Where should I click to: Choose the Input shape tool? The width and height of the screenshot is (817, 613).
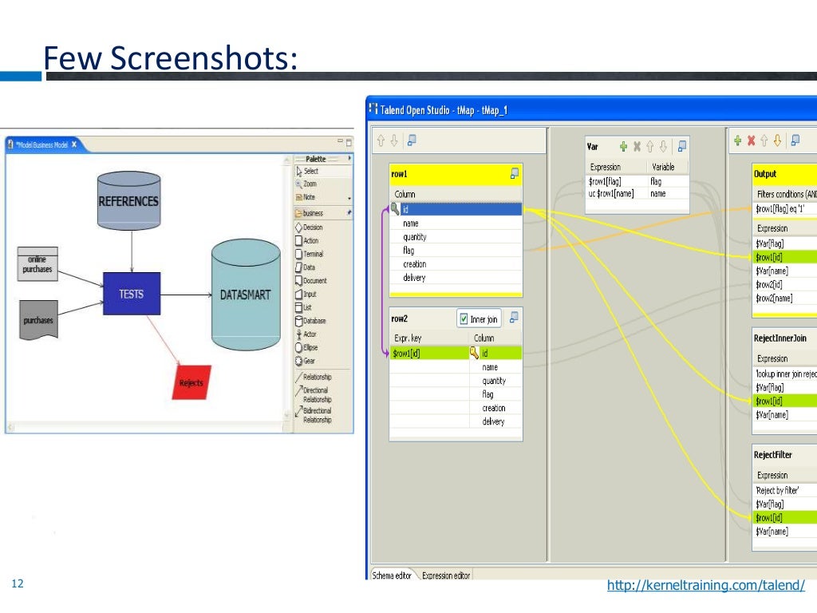point(306,294)
